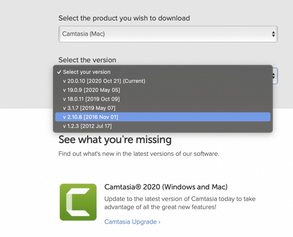Choose 'Select your version' placeholder option
The height and width of the screenshot is (237, 293).
coord(163,72)
